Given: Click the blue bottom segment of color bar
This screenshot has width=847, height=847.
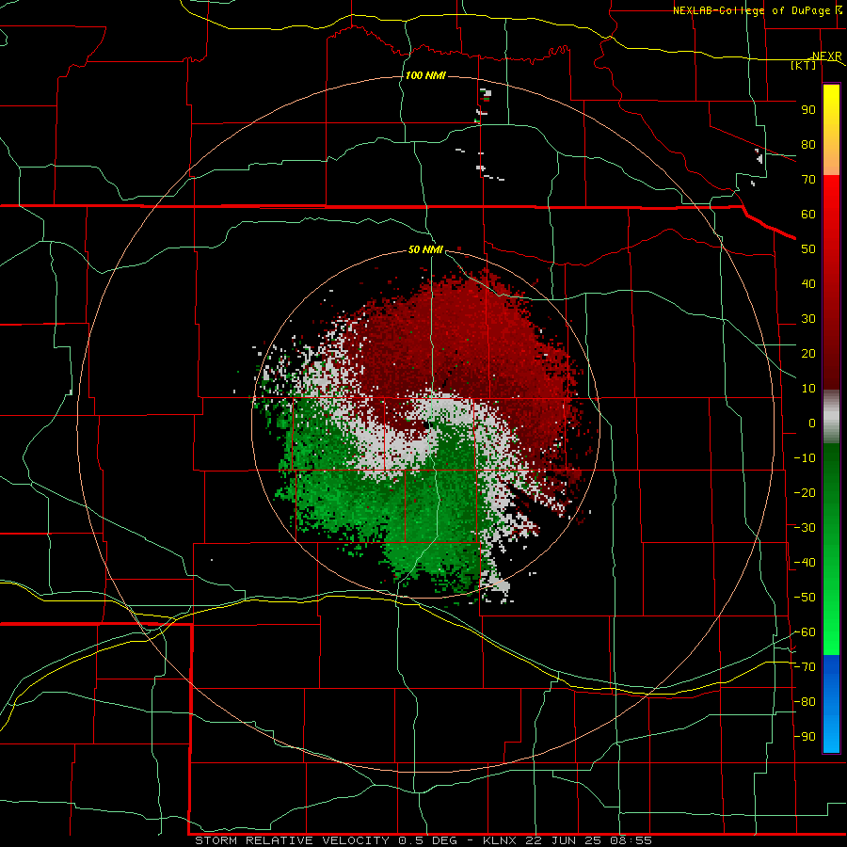Looking at the screenshot, I should (x=831, y=704).
